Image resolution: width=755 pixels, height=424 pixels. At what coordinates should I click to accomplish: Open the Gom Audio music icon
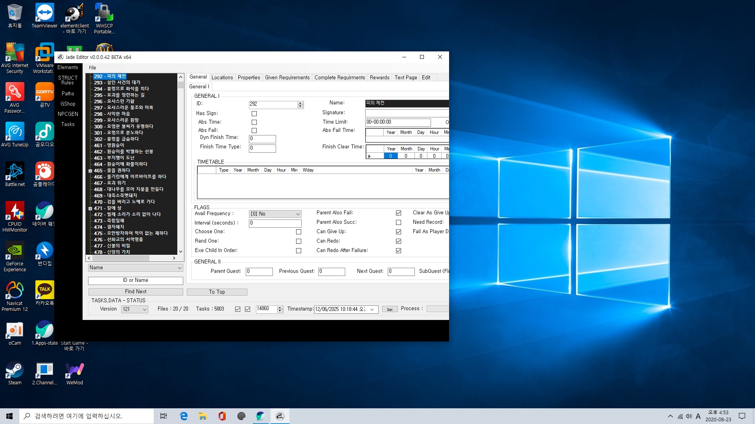pyautogui.click(x=44, y=135)
